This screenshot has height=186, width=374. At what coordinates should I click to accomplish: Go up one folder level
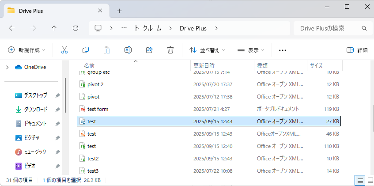click(x=54, y=28)
